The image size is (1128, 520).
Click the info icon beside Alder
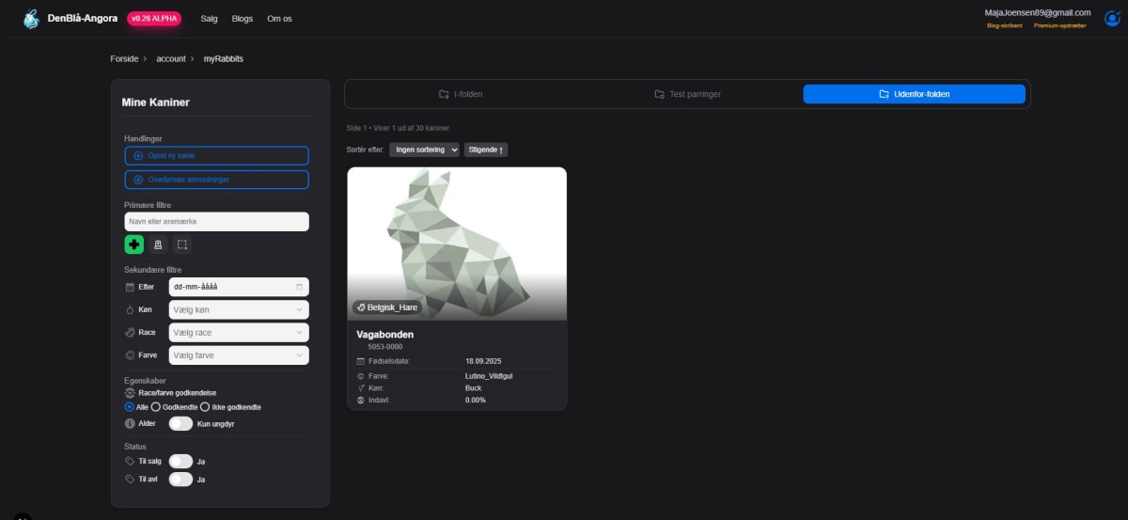point(131,423)
